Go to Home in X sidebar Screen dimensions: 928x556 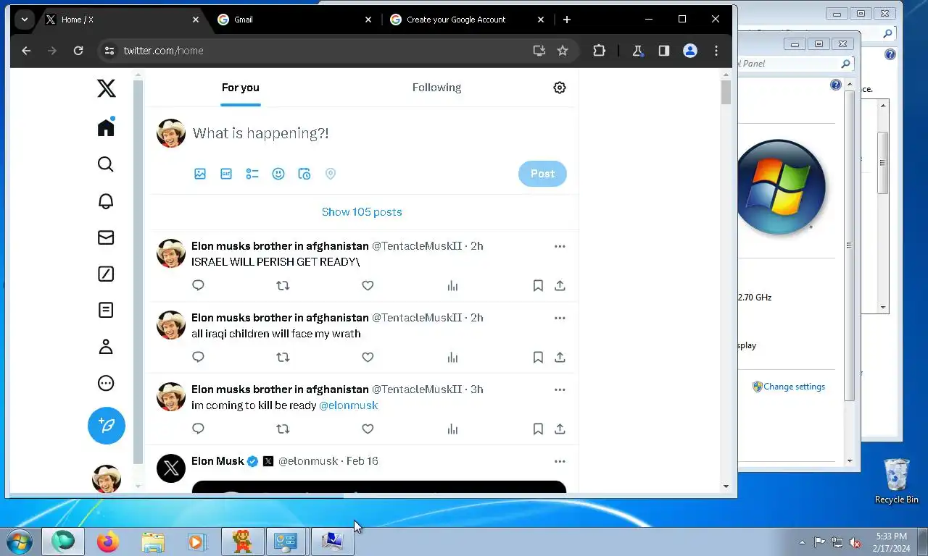[106, 127]
